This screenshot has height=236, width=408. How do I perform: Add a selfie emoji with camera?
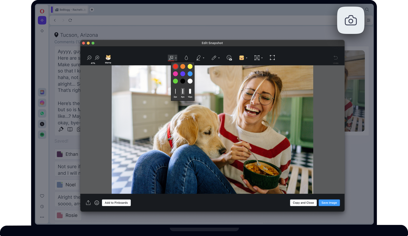tap(229, 58)
